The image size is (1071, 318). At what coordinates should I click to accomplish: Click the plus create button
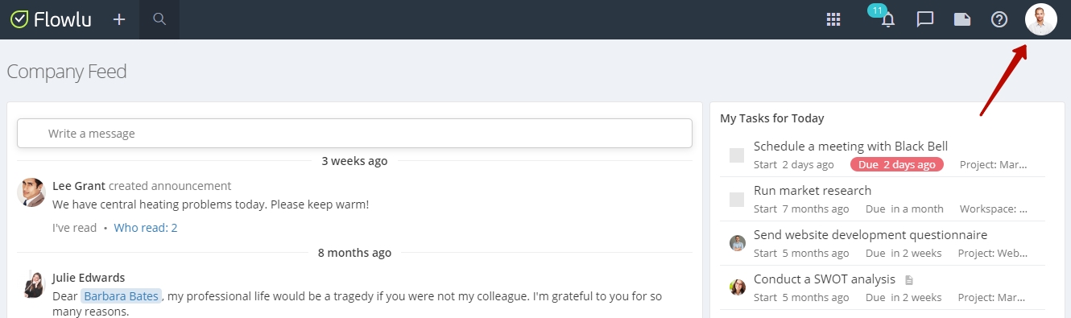pyautogui.click(x=119, y=19)
